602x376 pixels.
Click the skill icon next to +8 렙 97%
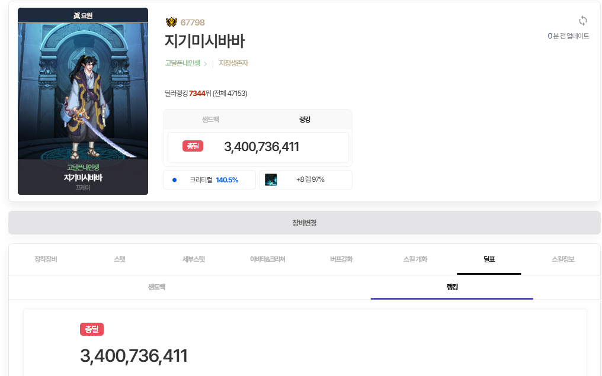coord(271,179)
